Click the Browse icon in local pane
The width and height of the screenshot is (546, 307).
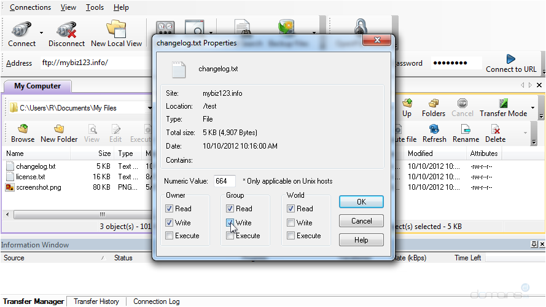23,130
